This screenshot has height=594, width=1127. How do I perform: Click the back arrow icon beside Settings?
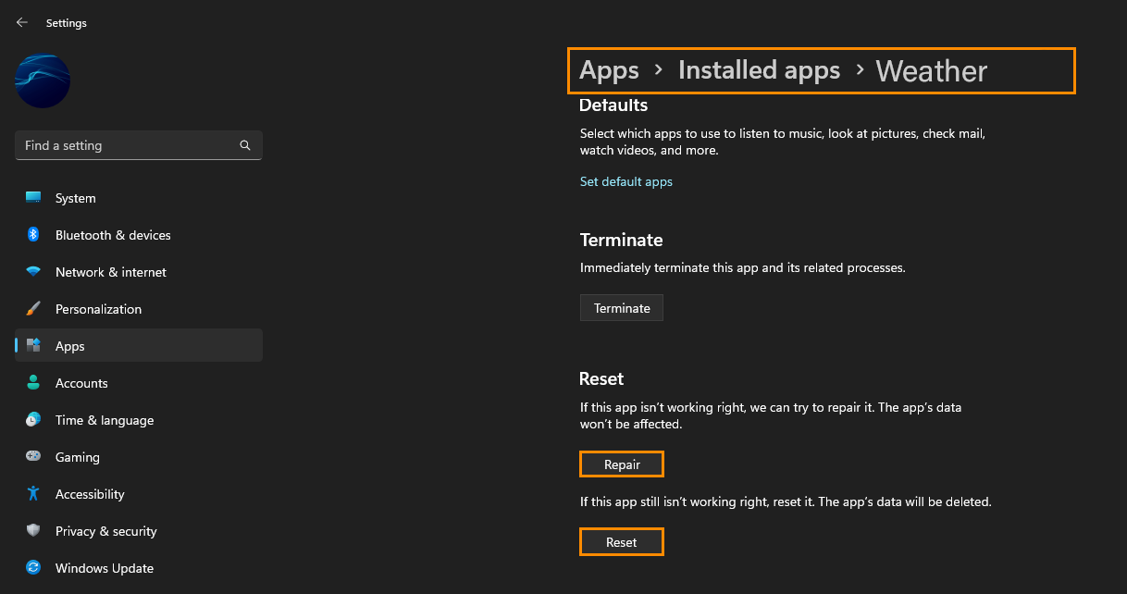tap(22, 22)
